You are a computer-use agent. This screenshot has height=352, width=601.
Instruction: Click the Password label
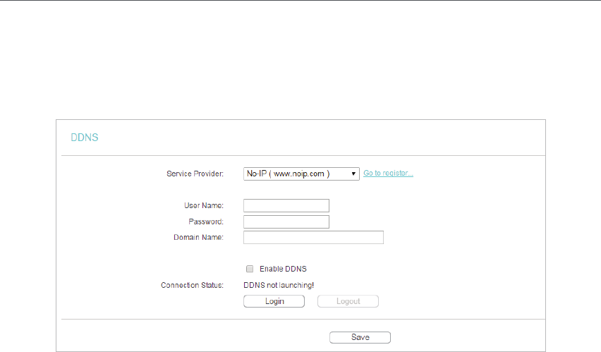[x=206, y=221]
